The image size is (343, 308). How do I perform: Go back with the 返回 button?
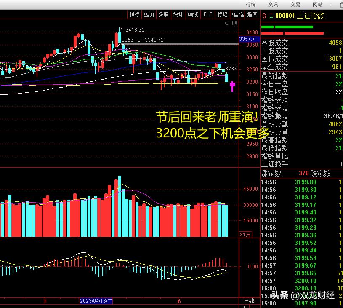pos(252,14)
